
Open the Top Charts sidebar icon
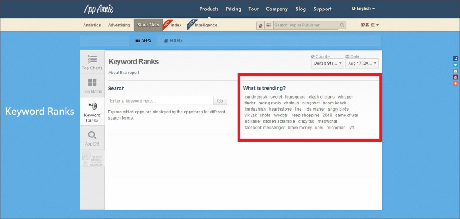[92, 59]
